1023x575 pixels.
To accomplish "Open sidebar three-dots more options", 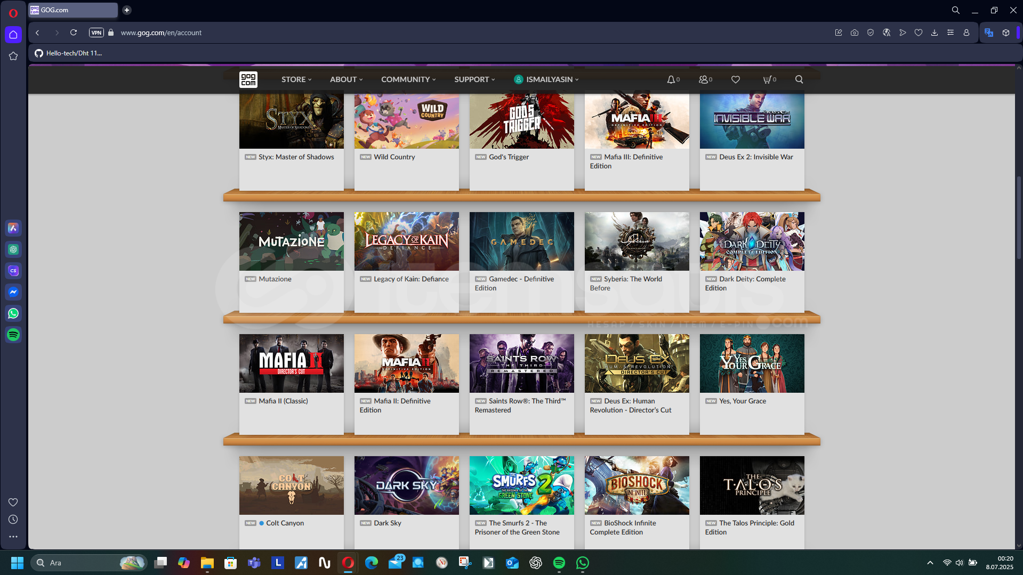I will pos(13,537).
